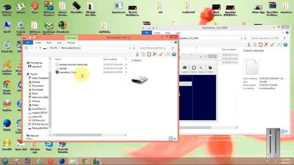Open Home tab in Removable Disk window
The image size is (294, 165).
coord(38,43)
